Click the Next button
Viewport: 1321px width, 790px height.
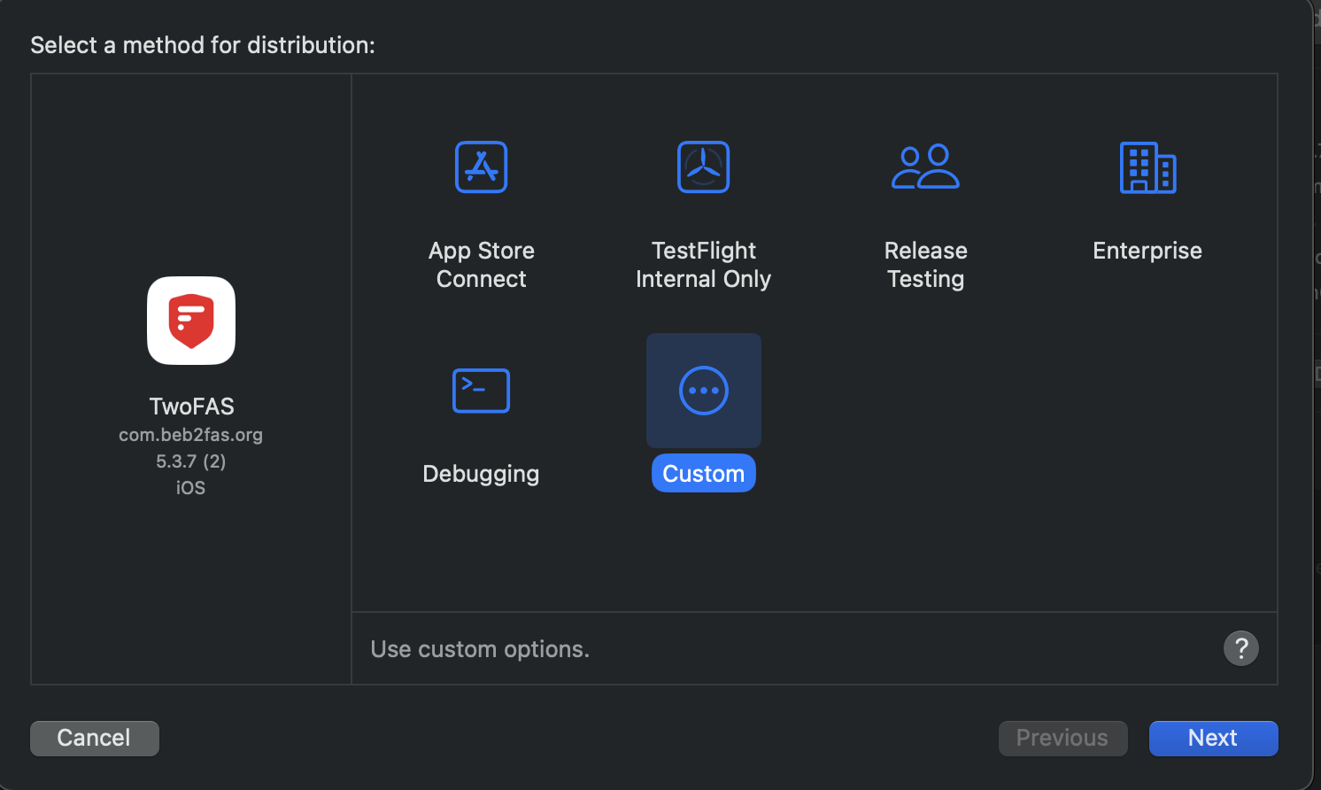[1213, 739]
